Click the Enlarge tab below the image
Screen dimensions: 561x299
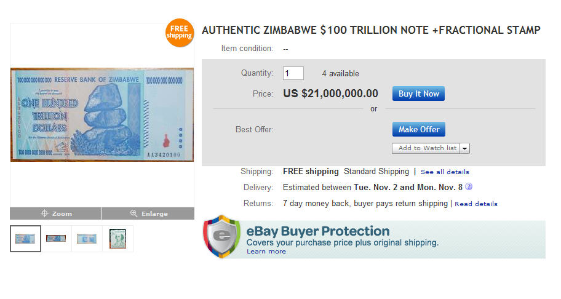(148, 213)
